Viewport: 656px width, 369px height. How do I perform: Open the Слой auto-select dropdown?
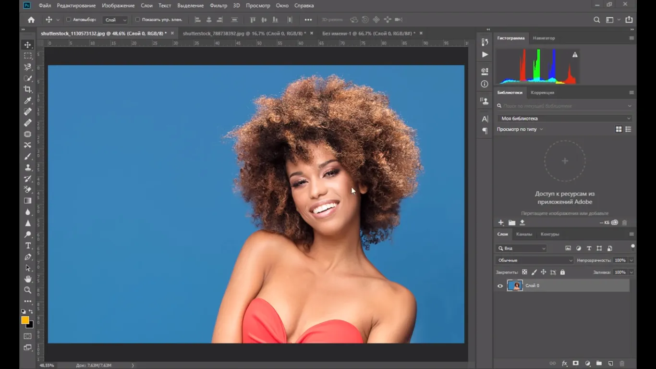[116, 20]
